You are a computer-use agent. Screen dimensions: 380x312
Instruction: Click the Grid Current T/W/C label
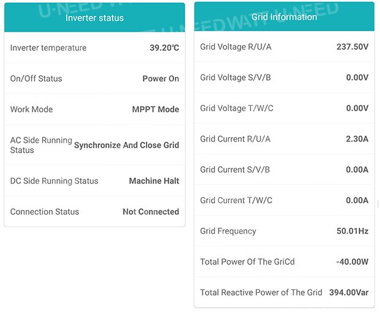coord(236,200)
